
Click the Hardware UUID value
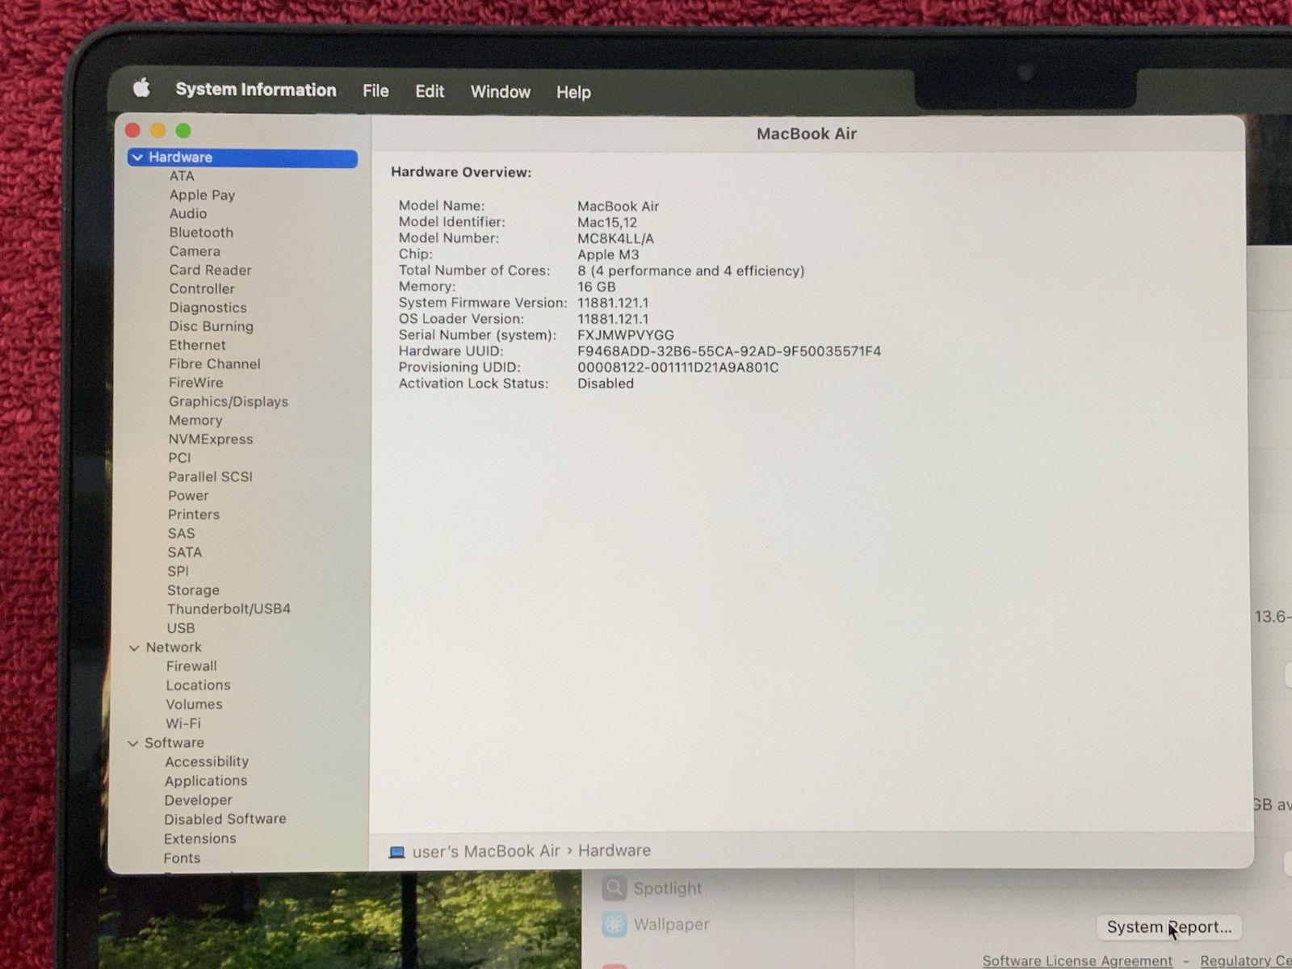[729, 351]
